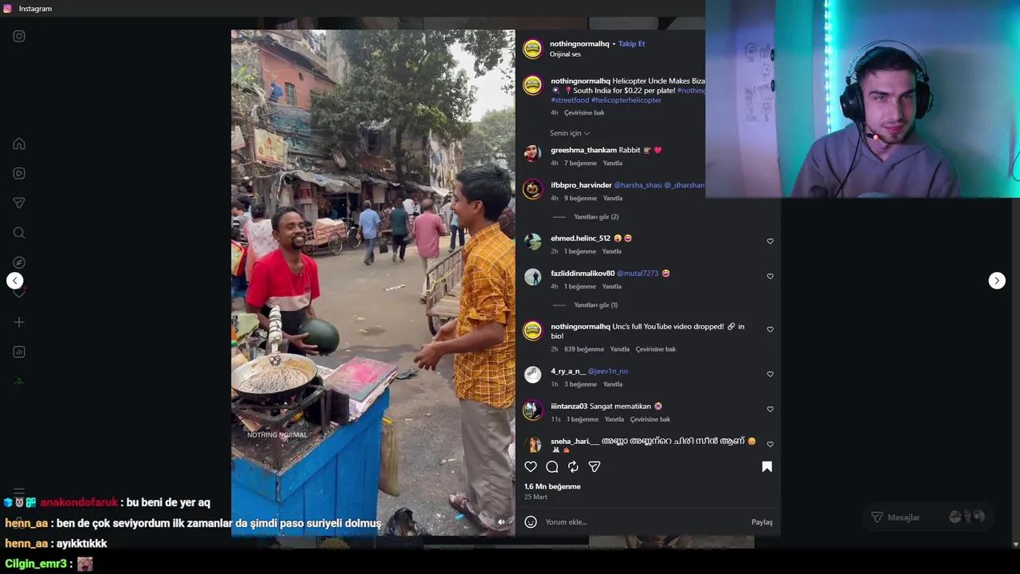Open the Explore compass icon
This screenshot has width=1020, height=574.
click(19, 262)
